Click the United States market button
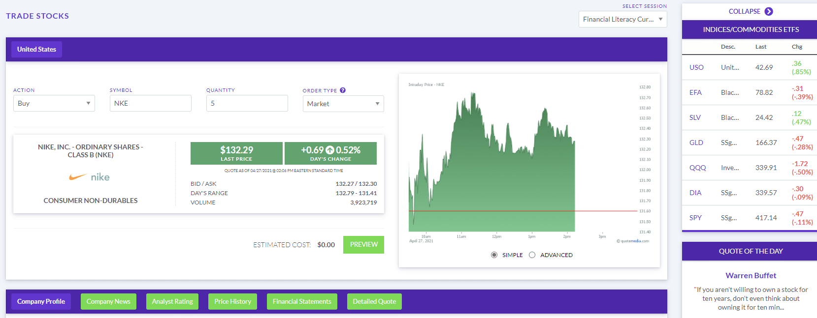 pos(36,49)
